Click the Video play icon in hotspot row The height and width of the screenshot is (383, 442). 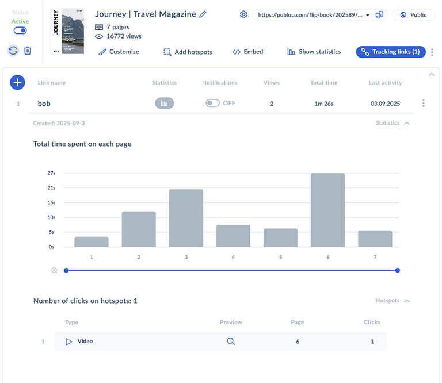point(69,342)
